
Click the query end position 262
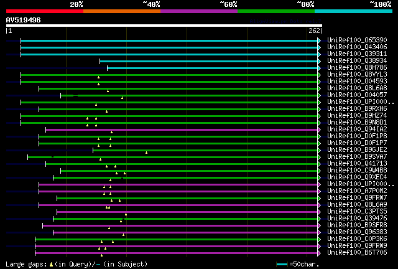pos(314,31)
